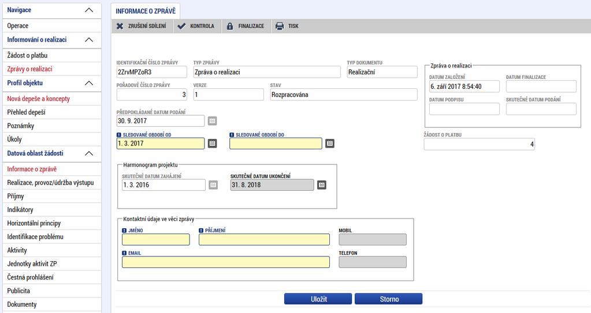
Task: Open calendar for Skutečné datum zahájení
Action: tap(213, 184)
